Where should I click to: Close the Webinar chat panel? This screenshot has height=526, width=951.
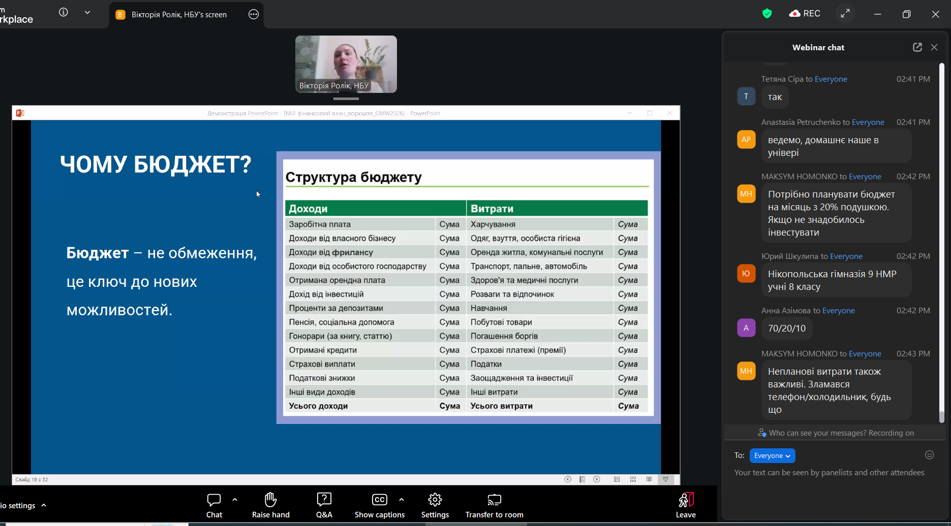pos(934,47)
